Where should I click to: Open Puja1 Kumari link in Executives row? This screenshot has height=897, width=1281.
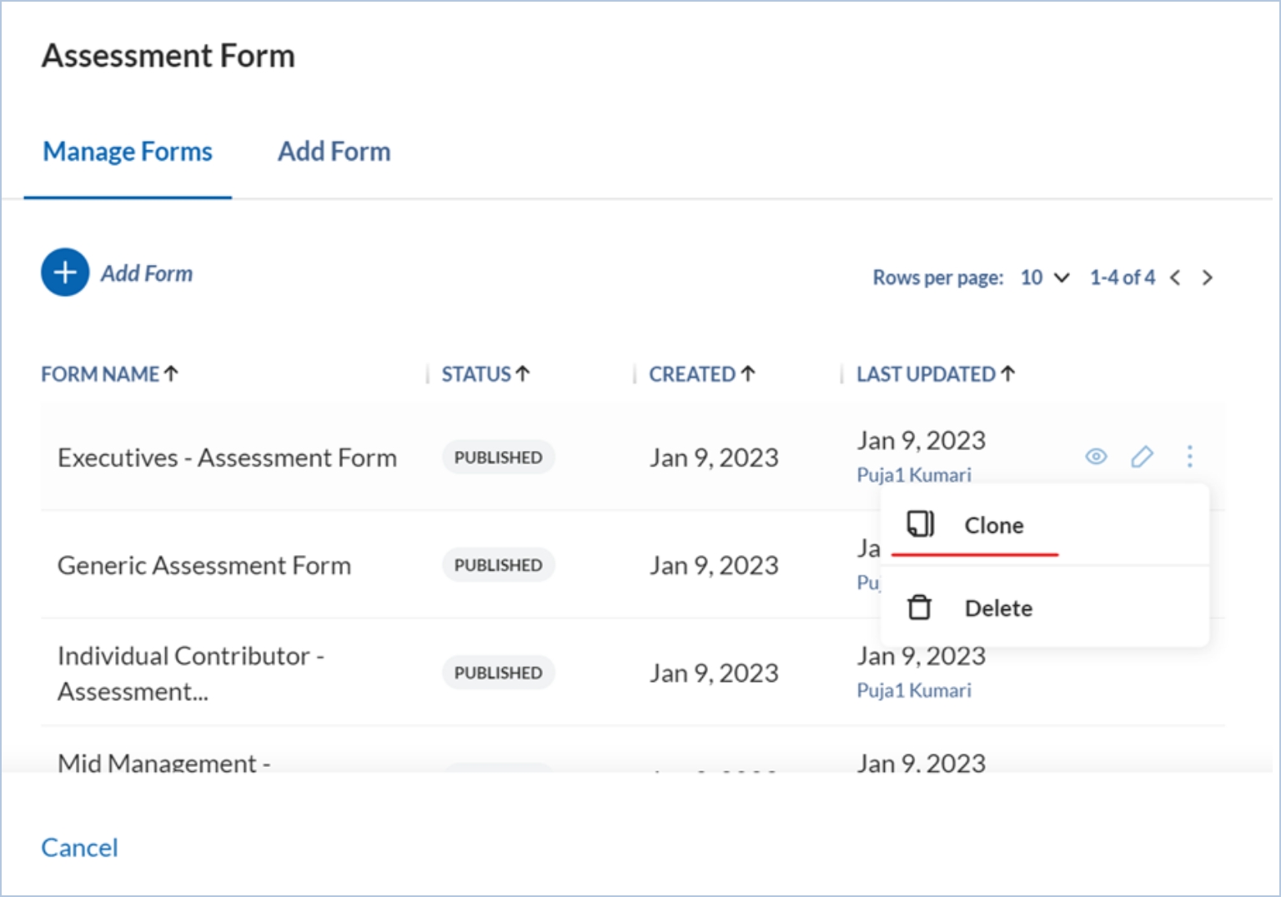(914, 475)
